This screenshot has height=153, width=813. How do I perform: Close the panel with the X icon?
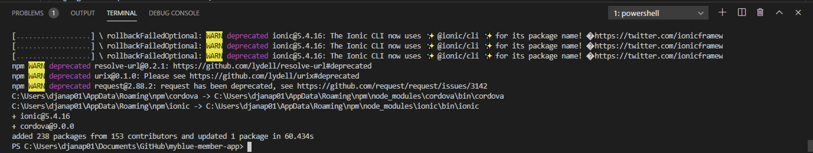798,13
